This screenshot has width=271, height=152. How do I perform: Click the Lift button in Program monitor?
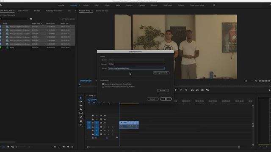192,90
